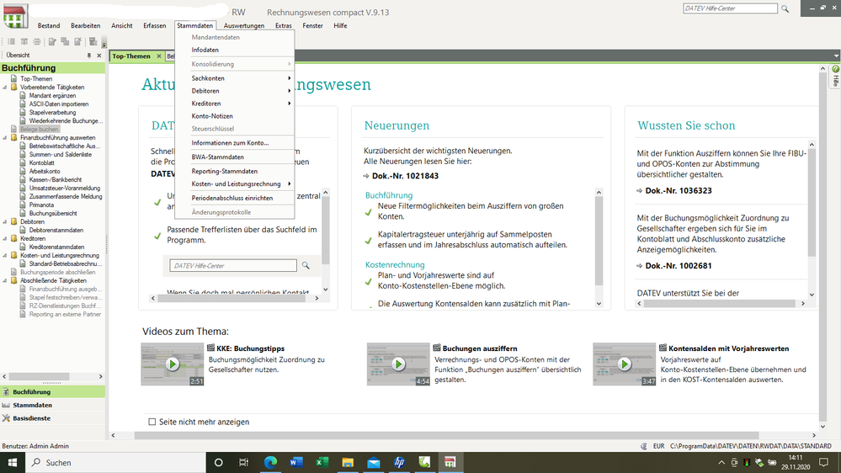Open File Explorer from the taskbar
The width and height of the screenshot is (841, 473).
[x=348, y=462]
